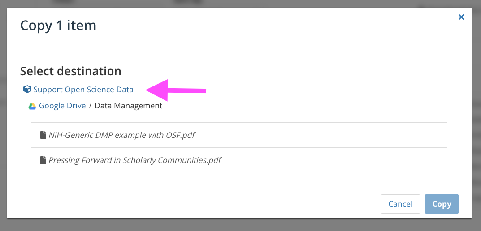Click the Google Drive logo icon
The image size is (481, 231).
[32, 106]
